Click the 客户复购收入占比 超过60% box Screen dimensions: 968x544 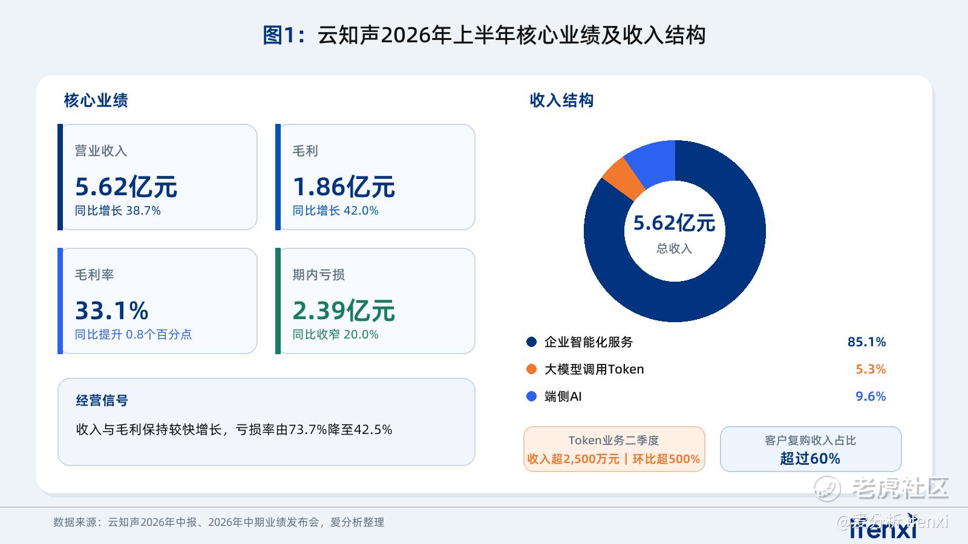pos(811,449)
